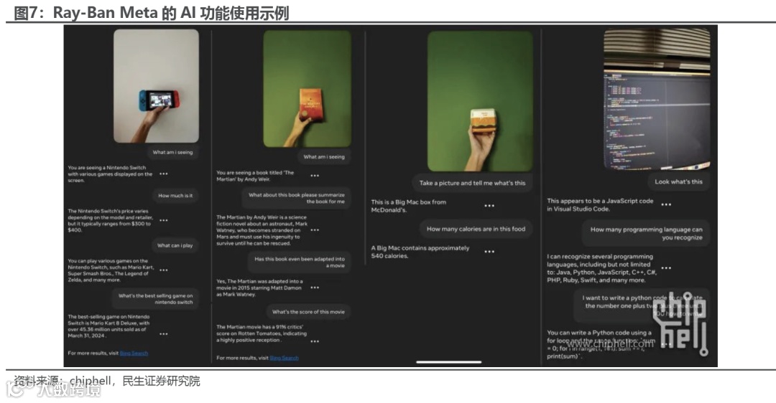Viewport: 776px width, 403px height.
Task: Open more options beside the 540 calories reply
Action: 489,252
